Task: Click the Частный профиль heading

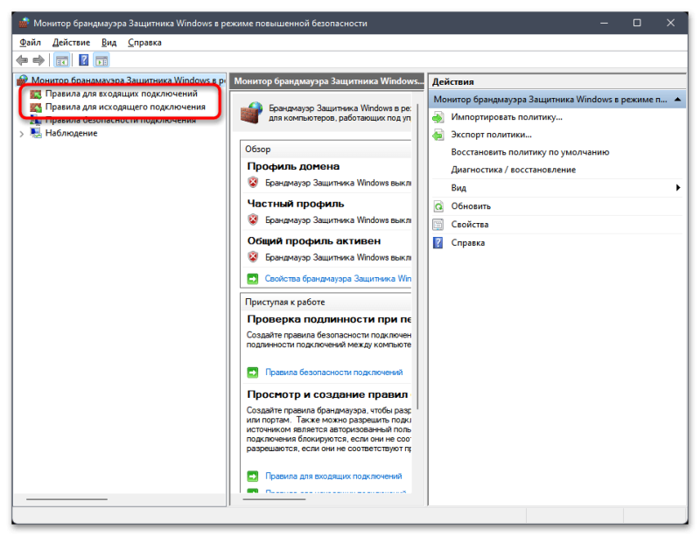Action: click(296, 204)
